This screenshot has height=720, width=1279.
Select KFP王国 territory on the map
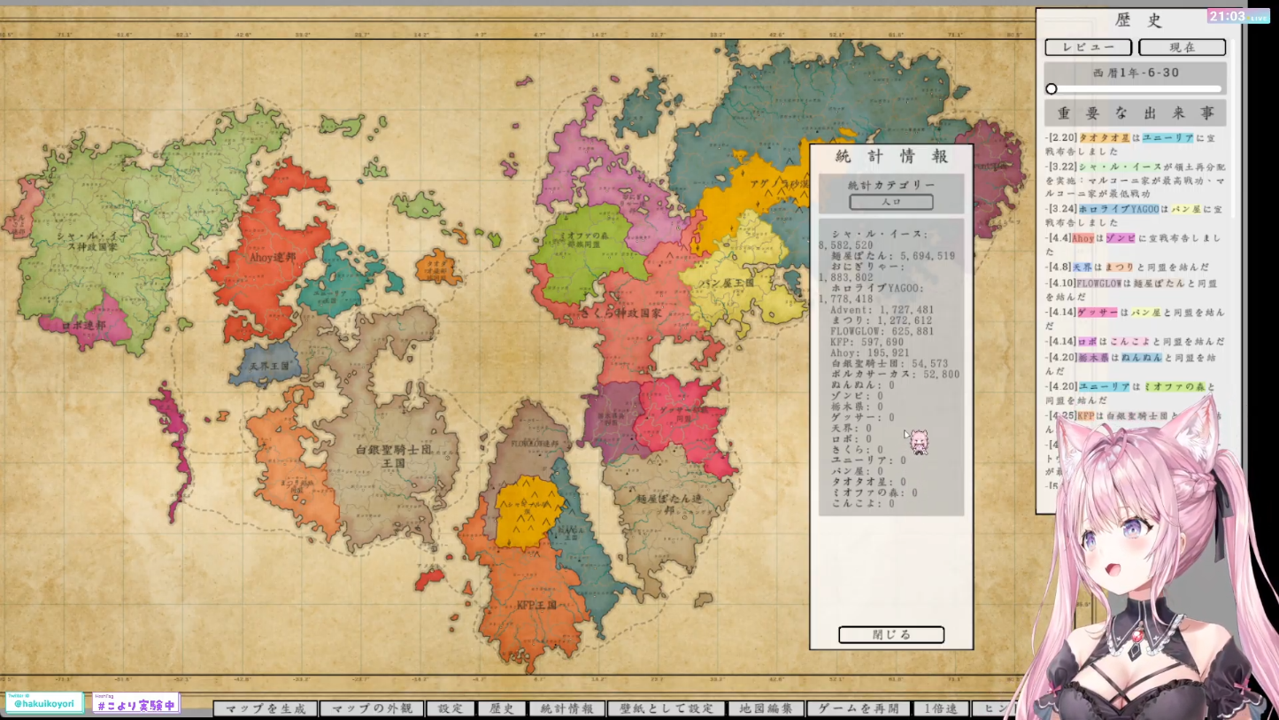[536, 605]
